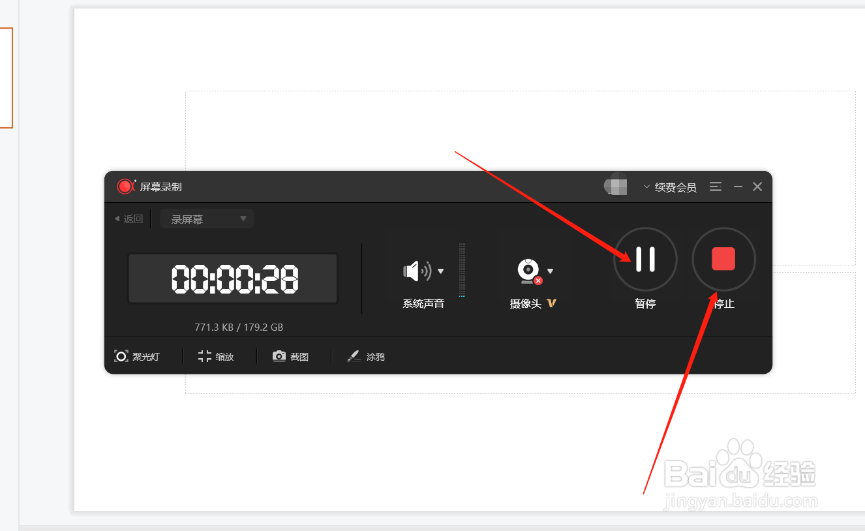Open the system sound dropdown arrow
The image size is (865, 531).
(441, 271)
